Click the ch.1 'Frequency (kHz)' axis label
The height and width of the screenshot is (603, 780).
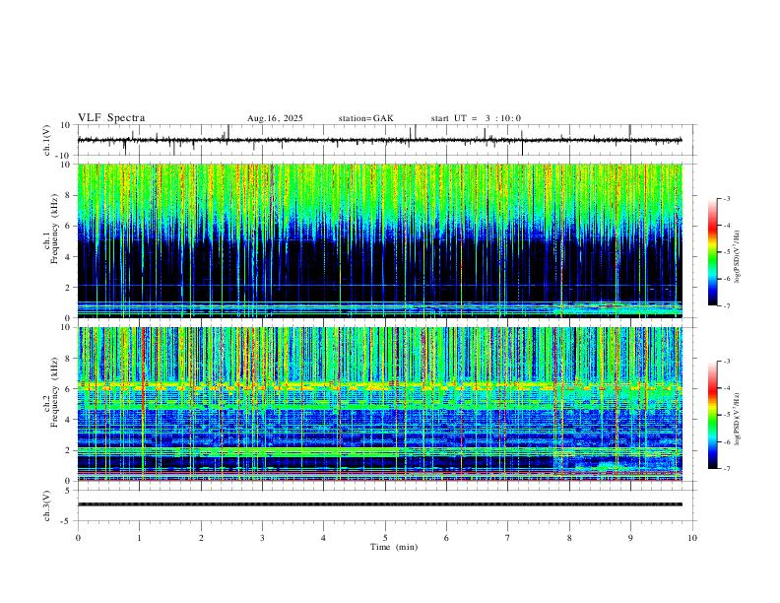[54, 228]
